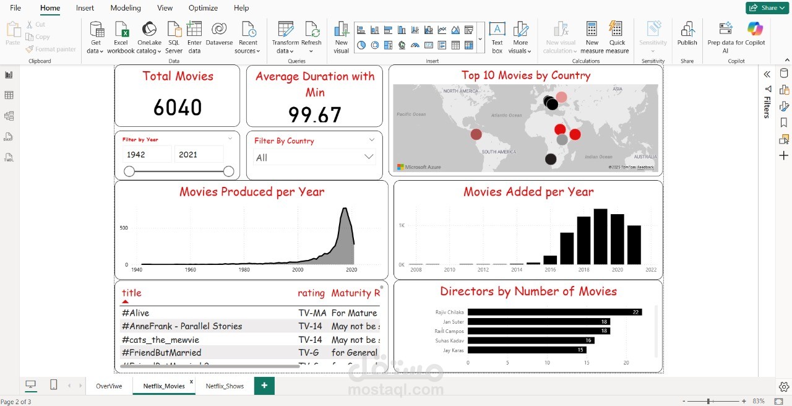Viewport: 792px width, 406px height.
Task: Click the Format painter command
Action: 51,49
